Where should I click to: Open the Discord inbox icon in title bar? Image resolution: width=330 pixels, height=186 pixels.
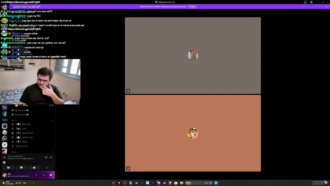(x=306, y=2)
